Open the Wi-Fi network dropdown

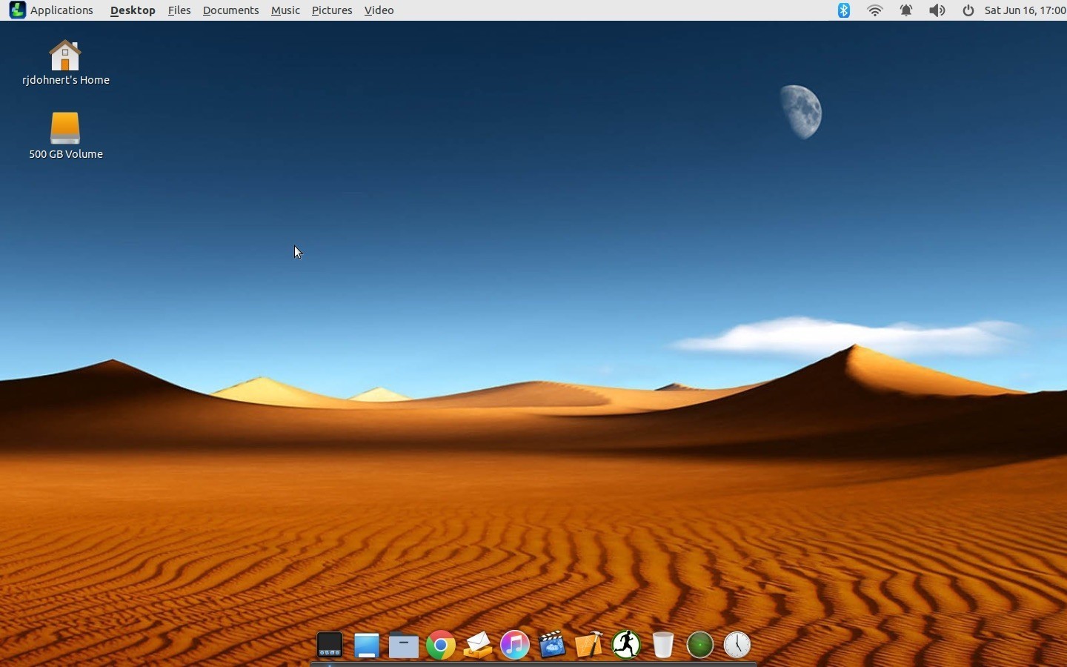point(875,10)
